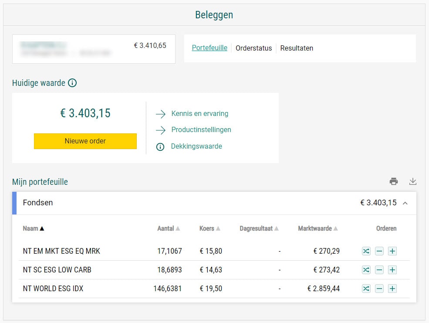
Task: Sort table by Aantal column
Action: point(169,228)
